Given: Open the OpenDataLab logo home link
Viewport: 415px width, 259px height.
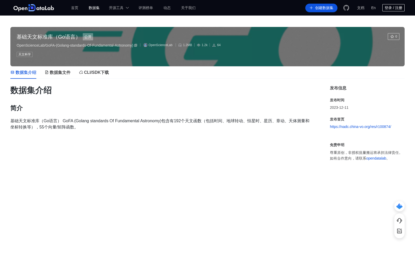Looking at the screenshot, I should (34, 8).
